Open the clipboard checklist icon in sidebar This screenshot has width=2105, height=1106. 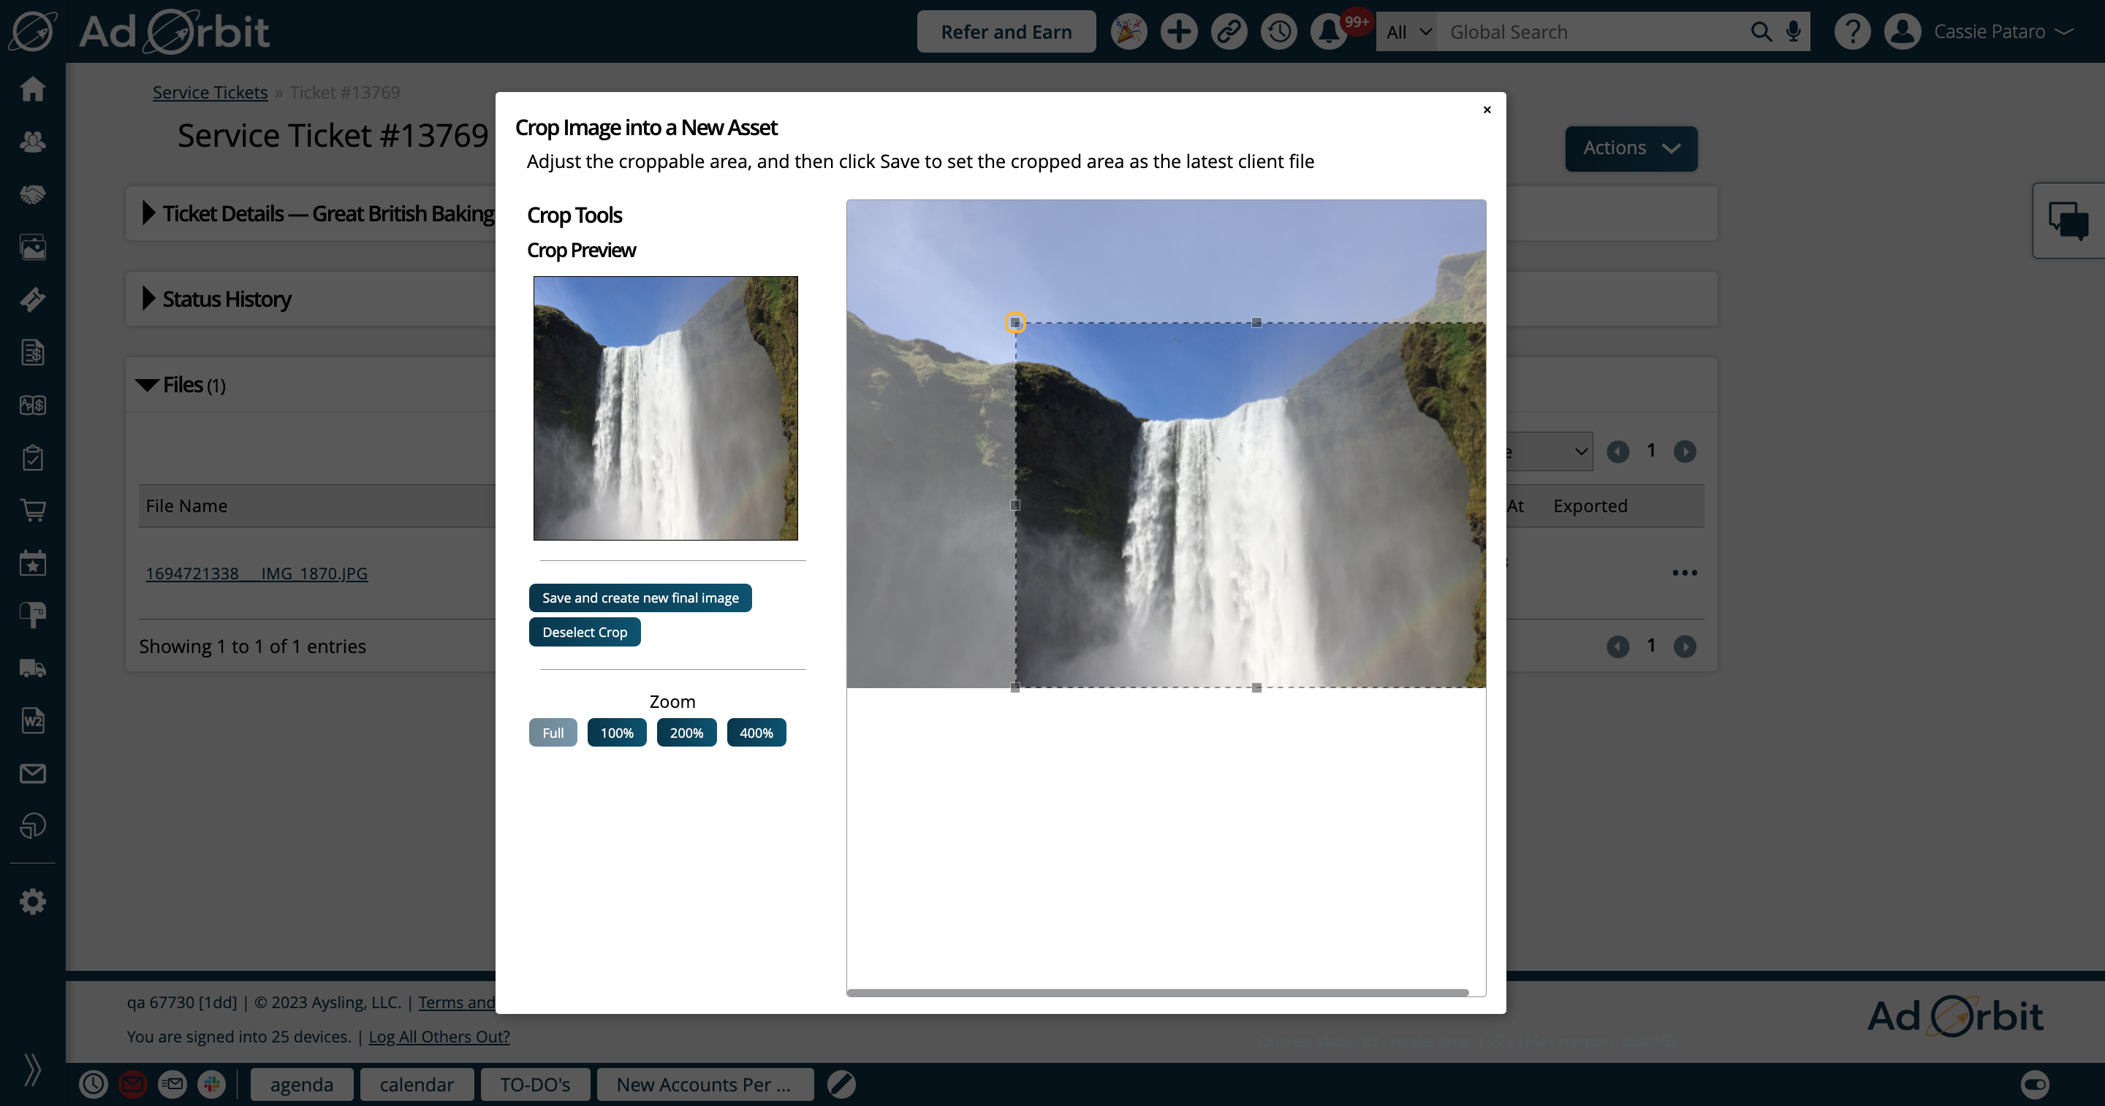[x=33, y=457]
